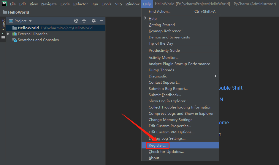Click the Scratches and Consoles icon

click(15, 40)
